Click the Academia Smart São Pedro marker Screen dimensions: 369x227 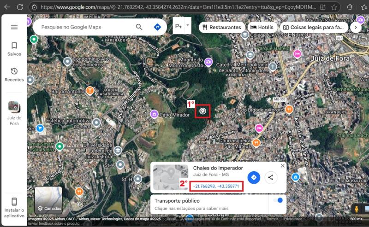tap(60, 146)
